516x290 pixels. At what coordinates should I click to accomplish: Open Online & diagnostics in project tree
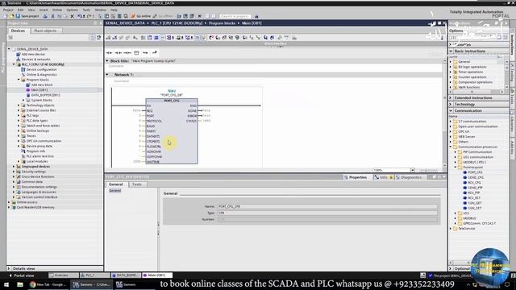(x=41, y=75)
